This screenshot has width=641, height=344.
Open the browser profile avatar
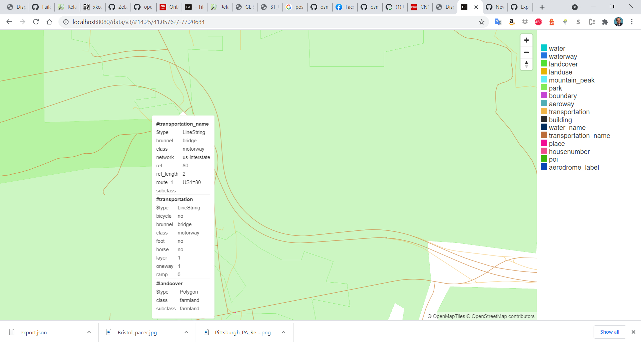pos(619,22)
